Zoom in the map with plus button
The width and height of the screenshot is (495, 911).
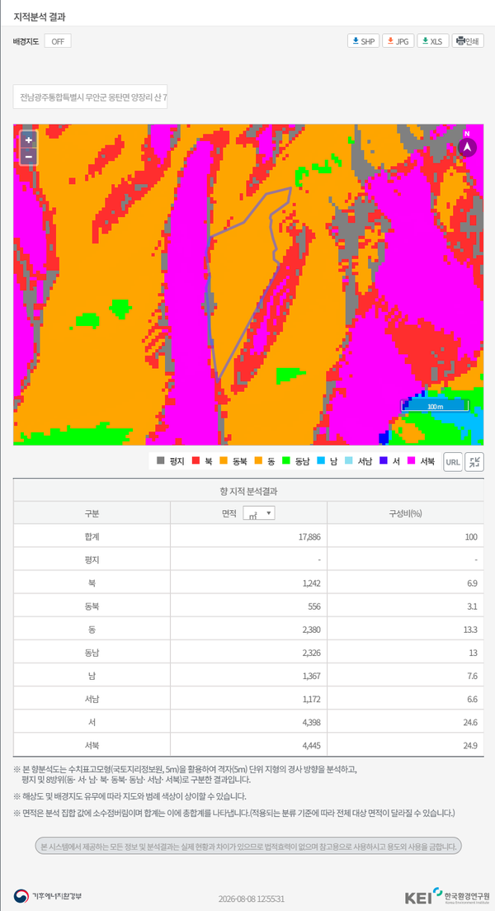(x=29, y=140)
